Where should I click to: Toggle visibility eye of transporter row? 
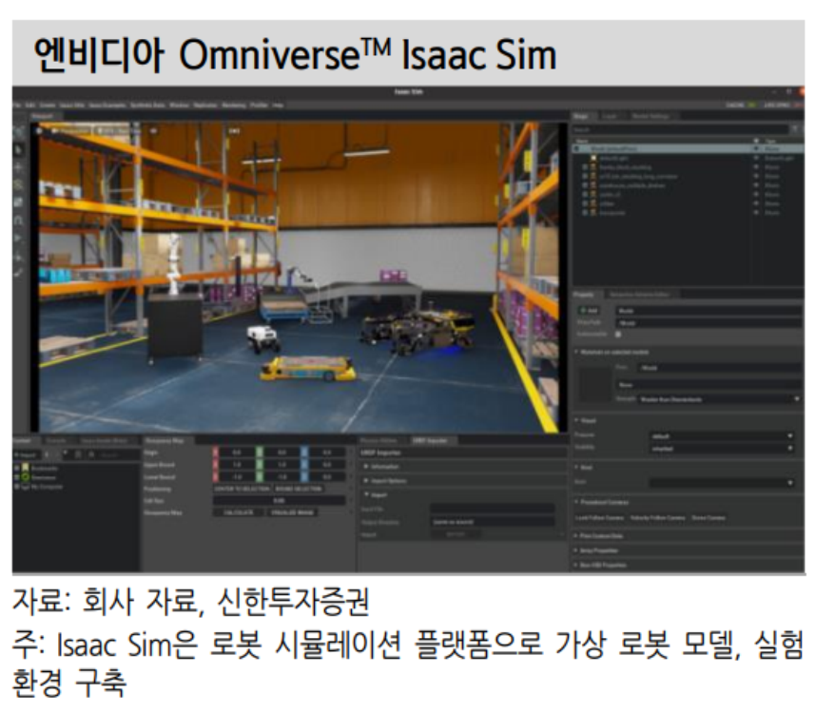[x=756, y=213]
